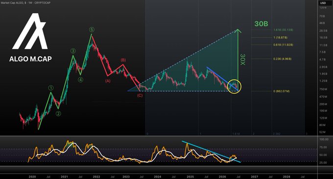The height and width of the screenshot is (179, 333).
Task: Click 52M on the price axis
Action: tap(322, 132)
